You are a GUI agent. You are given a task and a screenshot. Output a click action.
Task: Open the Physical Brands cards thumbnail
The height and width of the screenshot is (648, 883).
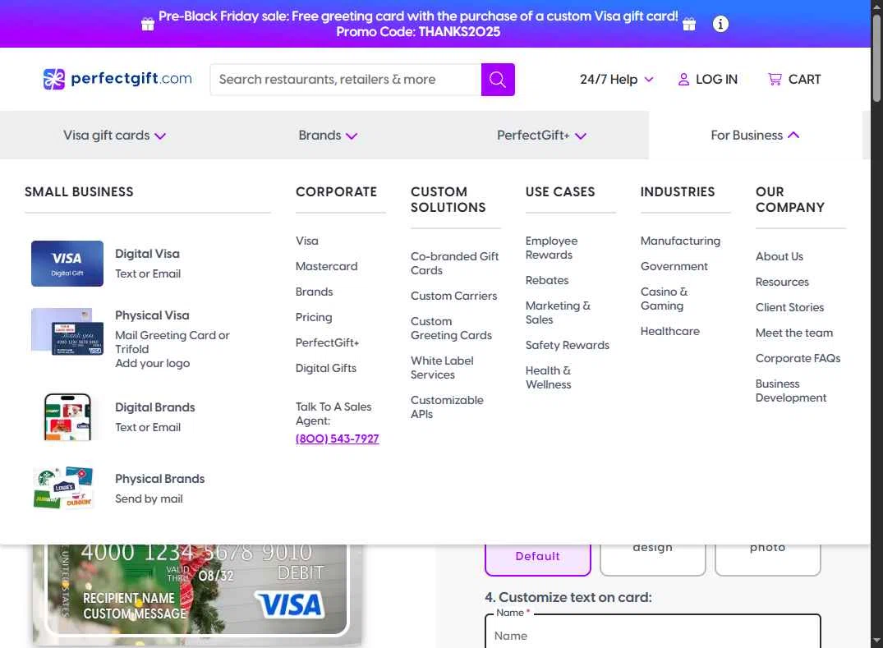(x=63, y=488)
